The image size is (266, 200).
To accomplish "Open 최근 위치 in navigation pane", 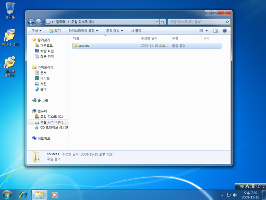I will (x=47, y=56).
